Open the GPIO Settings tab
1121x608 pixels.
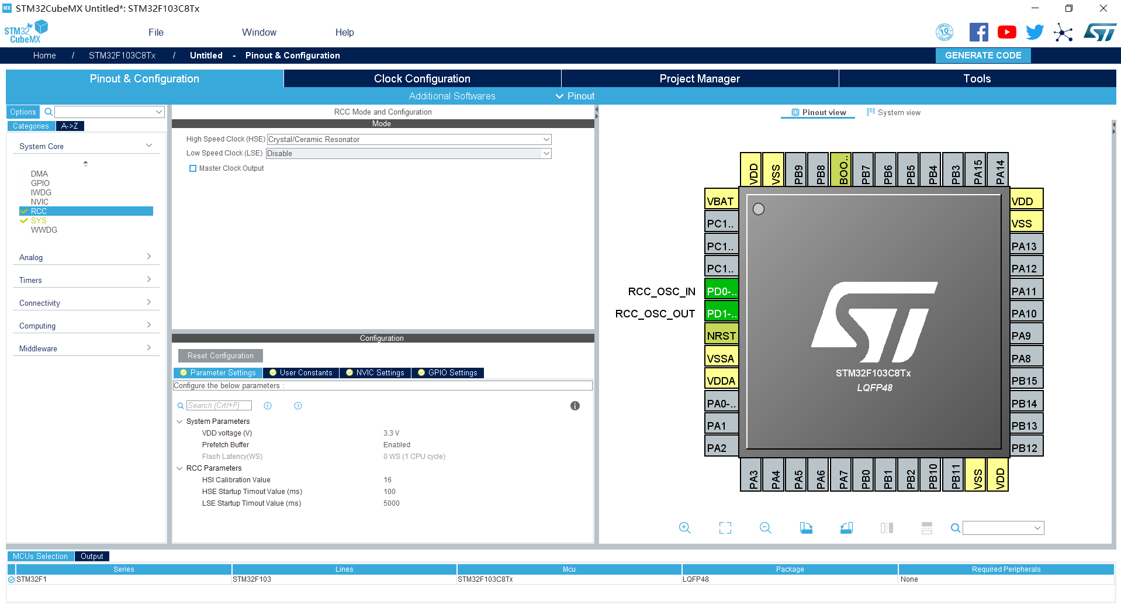click(x=448, y=373)
